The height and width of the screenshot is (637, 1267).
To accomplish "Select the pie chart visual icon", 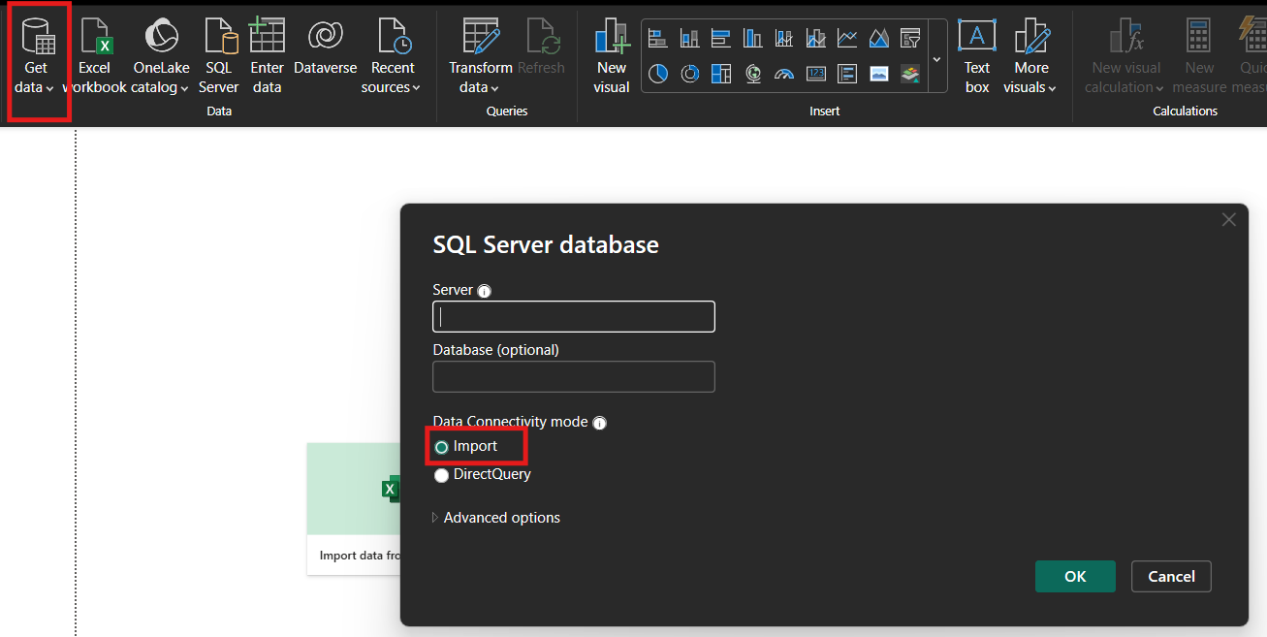I will (658, 74).
